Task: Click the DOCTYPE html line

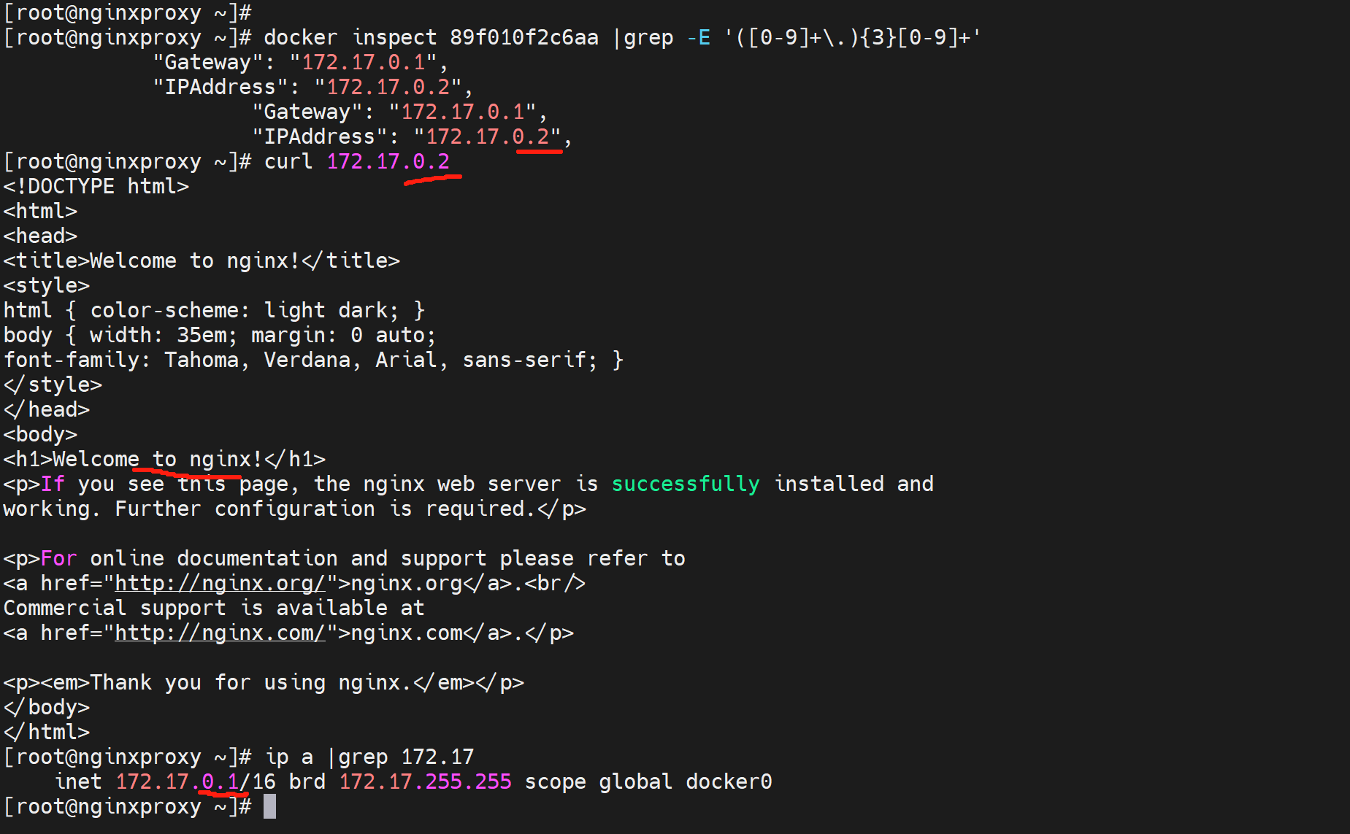Action: coord(96,187)
